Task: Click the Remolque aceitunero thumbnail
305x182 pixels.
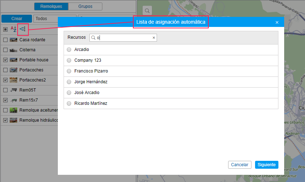Action: [13, 110]
